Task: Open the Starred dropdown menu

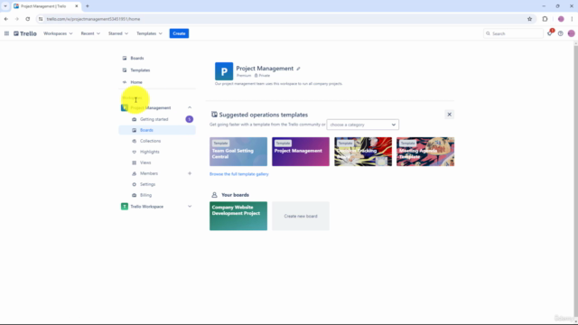Action: tap(118, 33)
